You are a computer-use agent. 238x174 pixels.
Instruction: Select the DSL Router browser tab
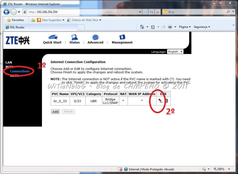point(41,27)
